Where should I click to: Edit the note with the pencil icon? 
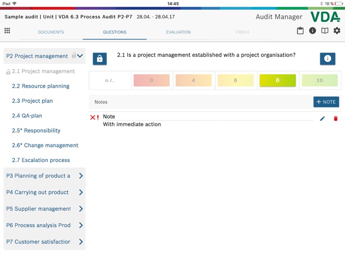point(322,118)
